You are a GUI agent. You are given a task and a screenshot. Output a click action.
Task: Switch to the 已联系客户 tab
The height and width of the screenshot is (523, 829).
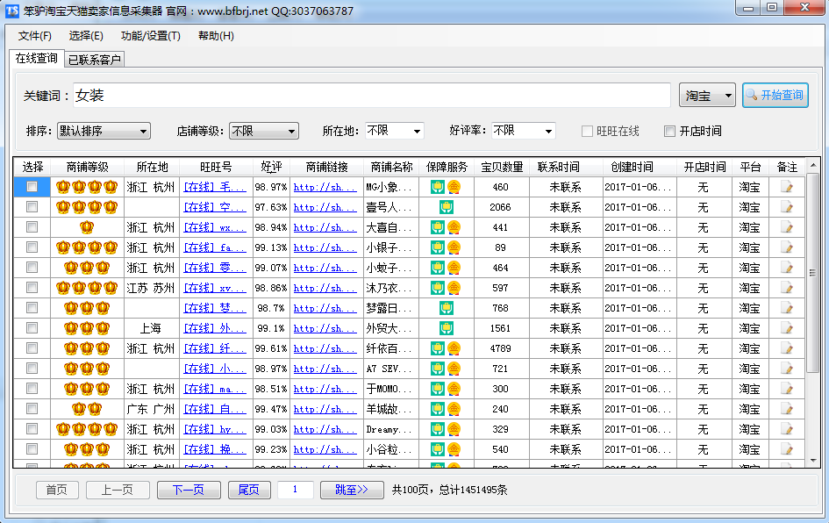[x=95, y=60]
